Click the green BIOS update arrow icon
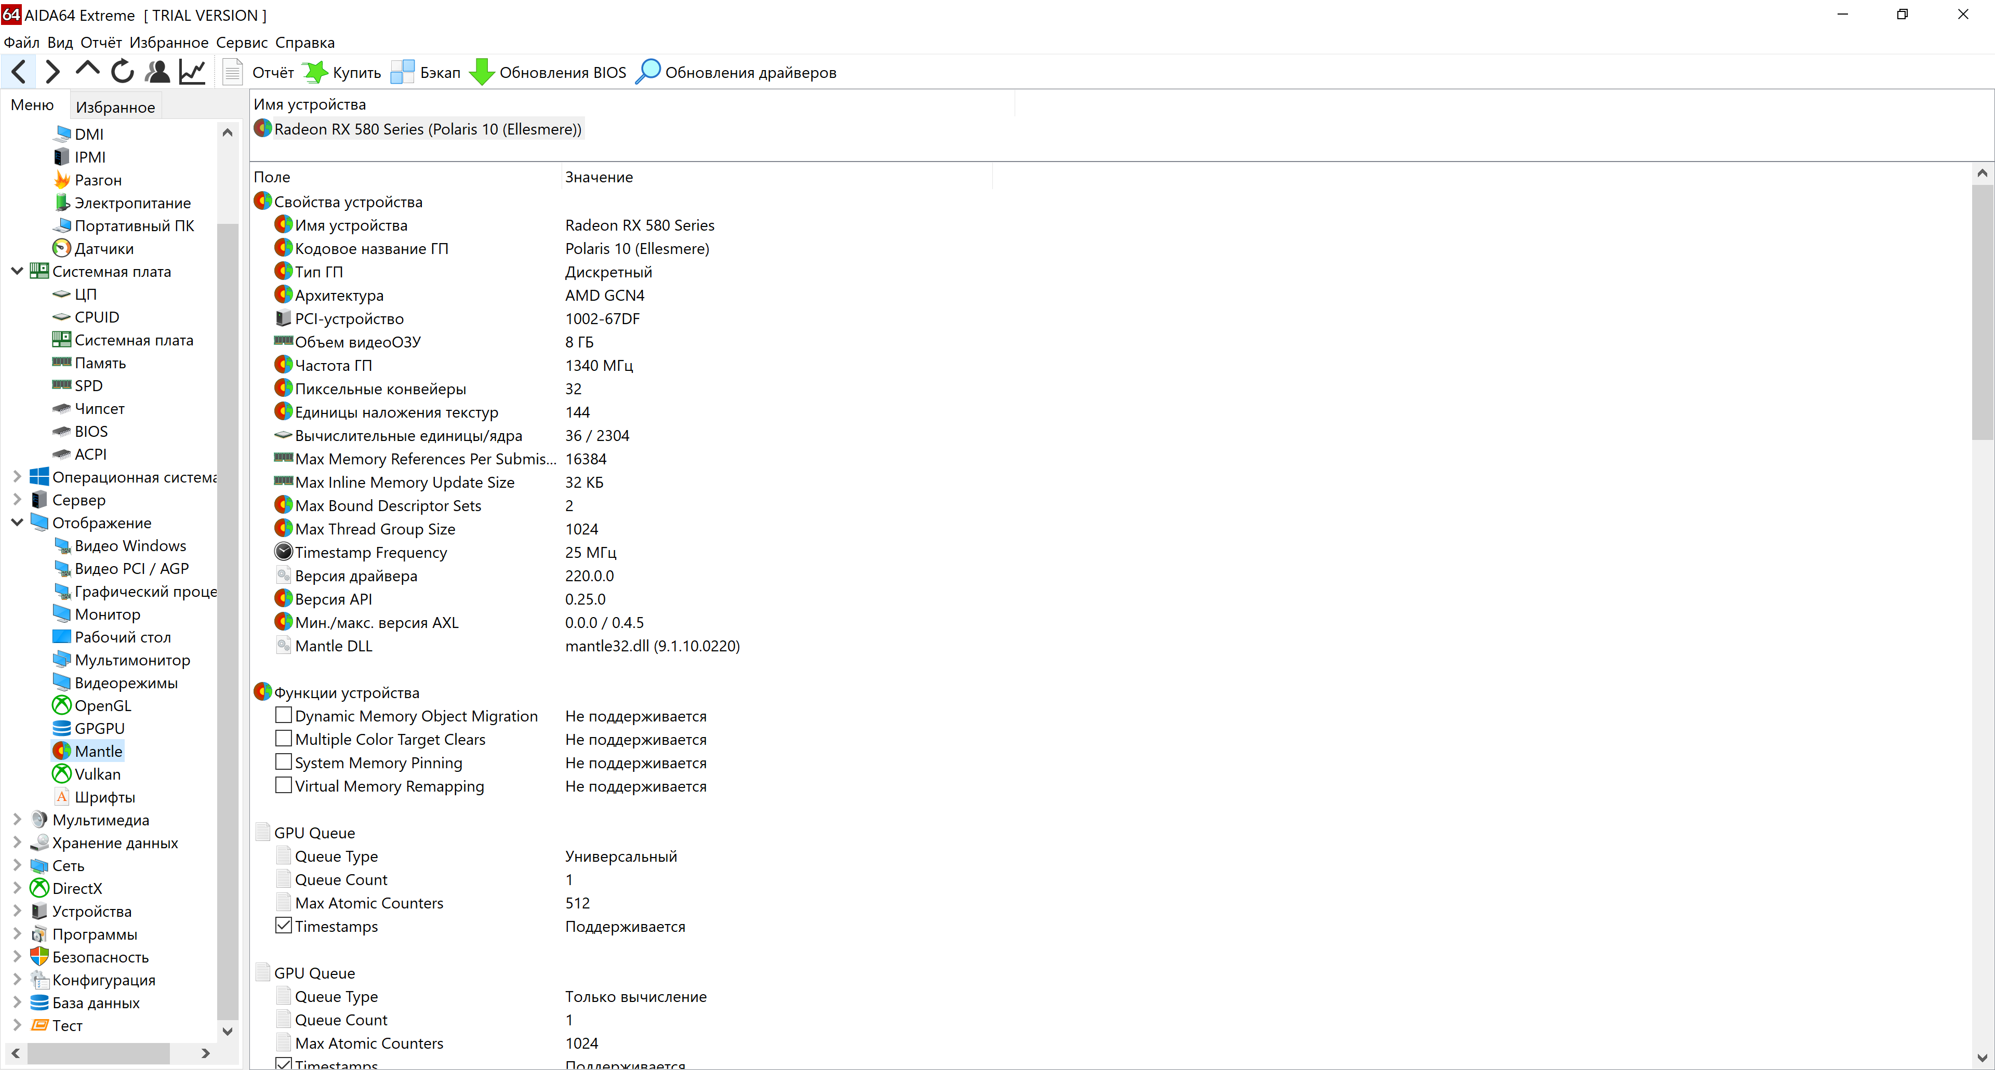 pos(482,72)
